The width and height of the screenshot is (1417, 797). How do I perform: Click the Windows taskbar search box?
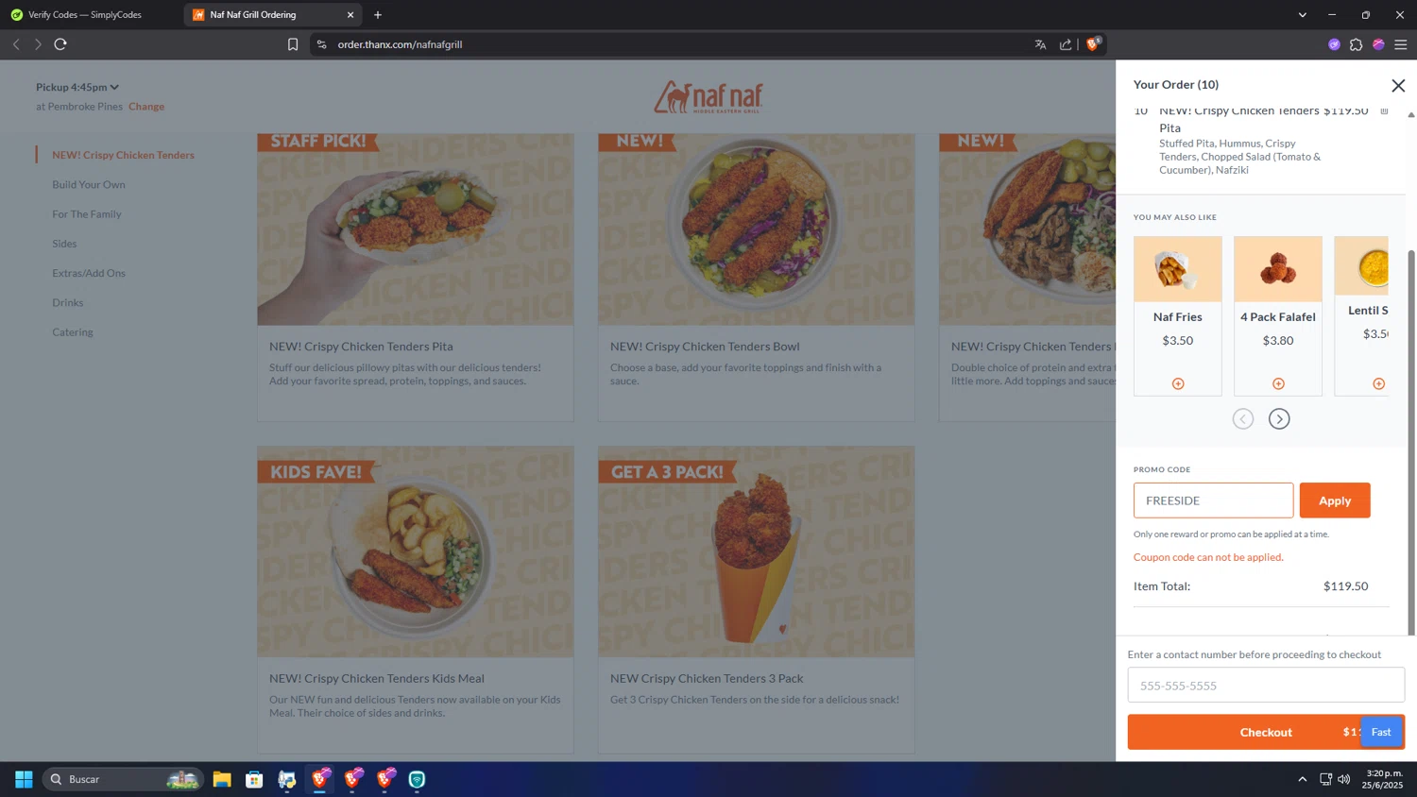(123, 779)
